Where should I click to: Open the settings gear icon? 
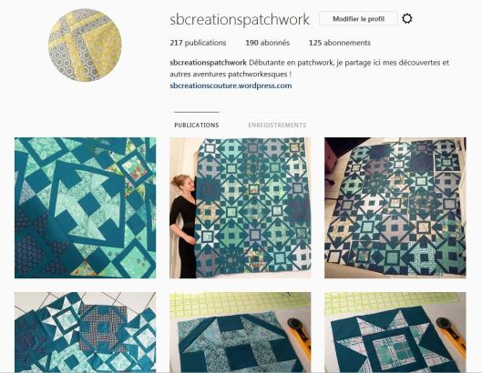407,19
